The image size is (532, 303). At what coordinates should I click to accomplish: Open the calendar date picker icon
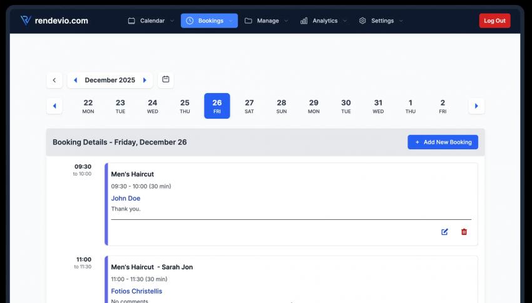(166, 80)
